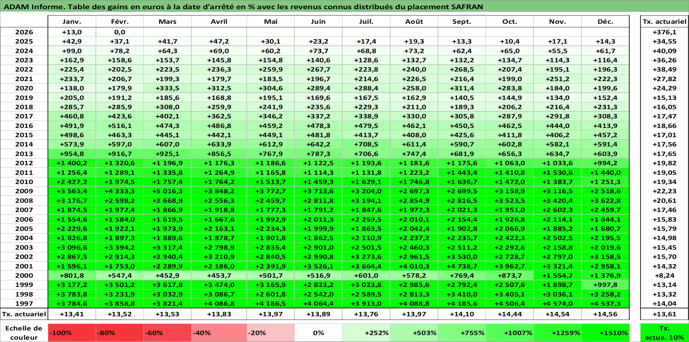Screen dimensions: 689x342
Task: Select the +516,1 cell in February 2016
Action: [120, 126]
